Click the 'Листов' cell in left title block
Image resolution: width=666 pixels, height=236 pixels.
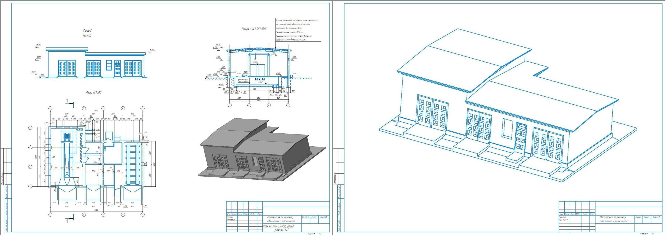(324, 217)
